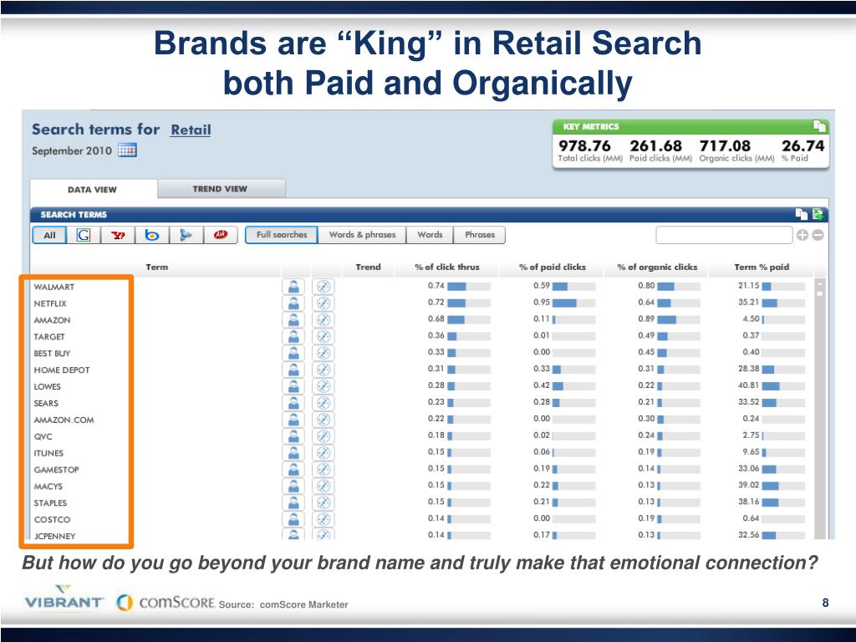Open compass icon for ITUNES row

pos(324,452)
